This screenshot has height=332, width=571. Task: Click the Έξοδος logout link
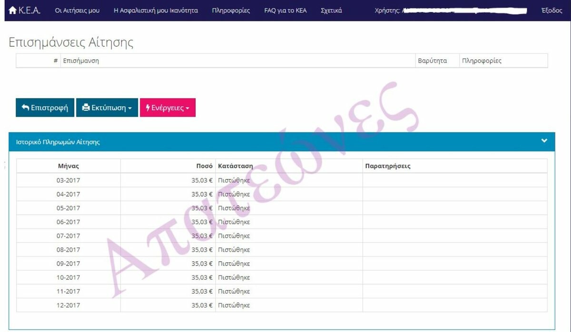[551, 10]
